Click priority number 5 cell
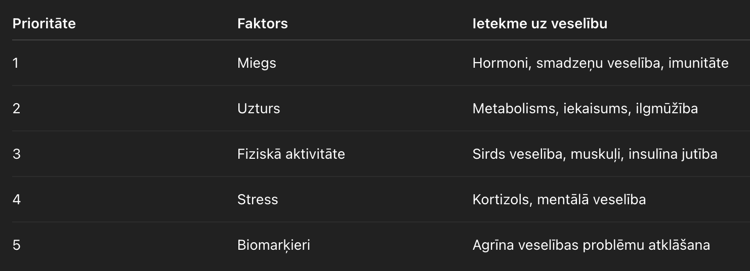The height and width of the screenshot is (271, 750). (x=16, y=245)
